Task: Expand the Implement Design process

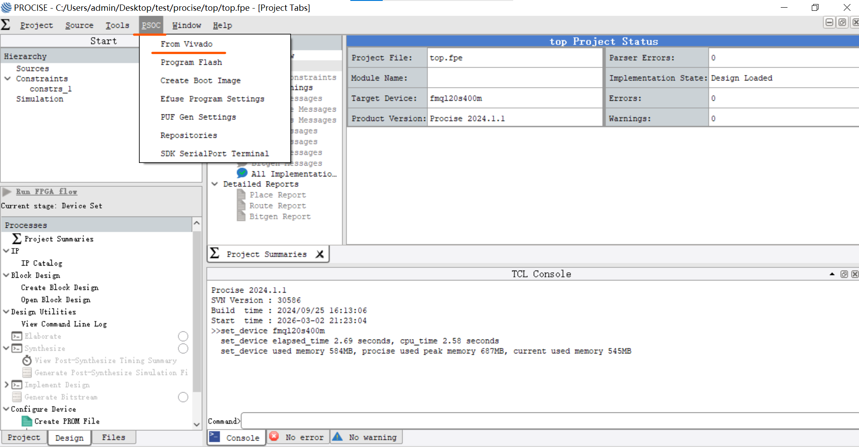Action: pyautogui.click(x=6, y=385)
